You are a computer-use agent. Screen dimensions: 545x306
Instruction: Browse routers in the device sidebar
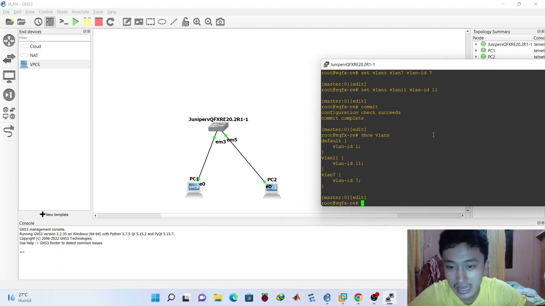tap(9, 40)
